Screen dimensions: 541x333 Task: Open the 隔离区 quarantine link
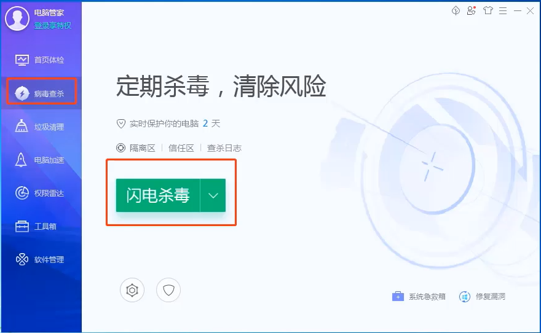point(142,148)
